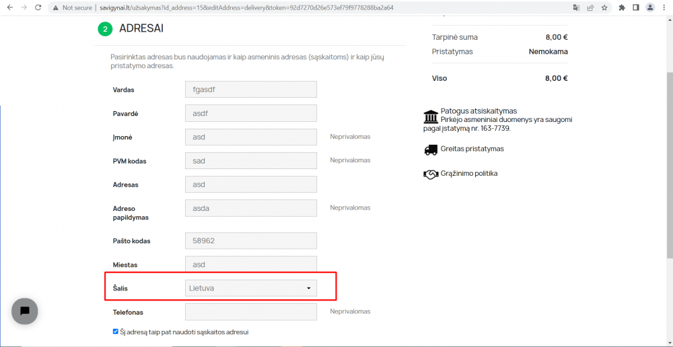Image resolution: width=673 pixels, height=347 pixels.
Task: Click the Tarpinė suma label
Action: (x=454, y=37)
